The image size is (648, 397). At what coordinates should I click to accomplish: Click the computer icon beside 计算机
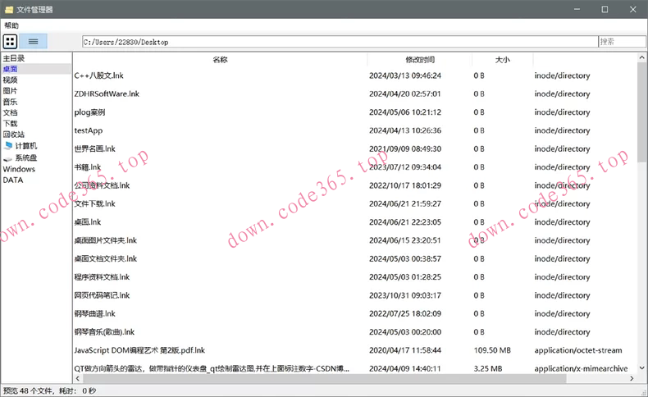[8, 145]
